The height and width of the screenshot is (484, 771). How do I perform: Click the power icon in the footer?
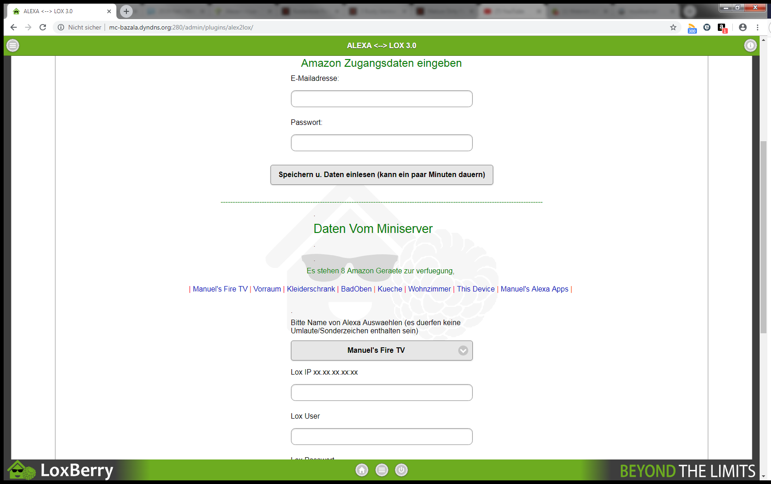point(401,470)
